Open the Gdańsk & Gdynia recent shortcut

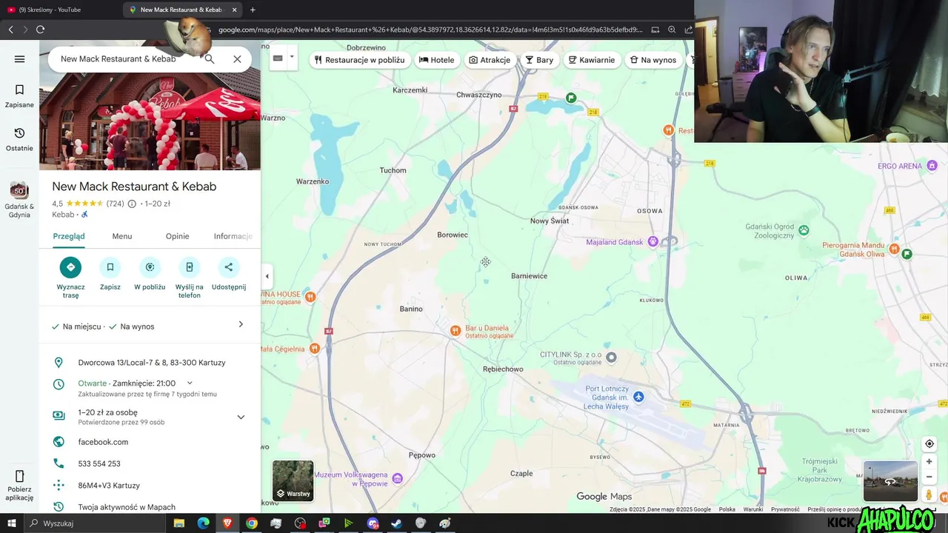(x=19, y=200)
